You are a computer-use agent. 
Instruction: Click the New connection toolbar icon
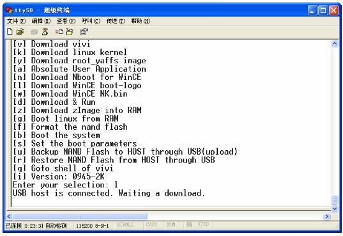[x=10, y=31]
